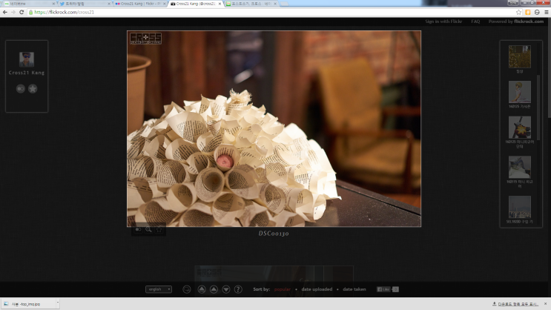Click the round comment icon in bottom bar
551x310 pixels.
pyautogui.click(x=187, y=289)
